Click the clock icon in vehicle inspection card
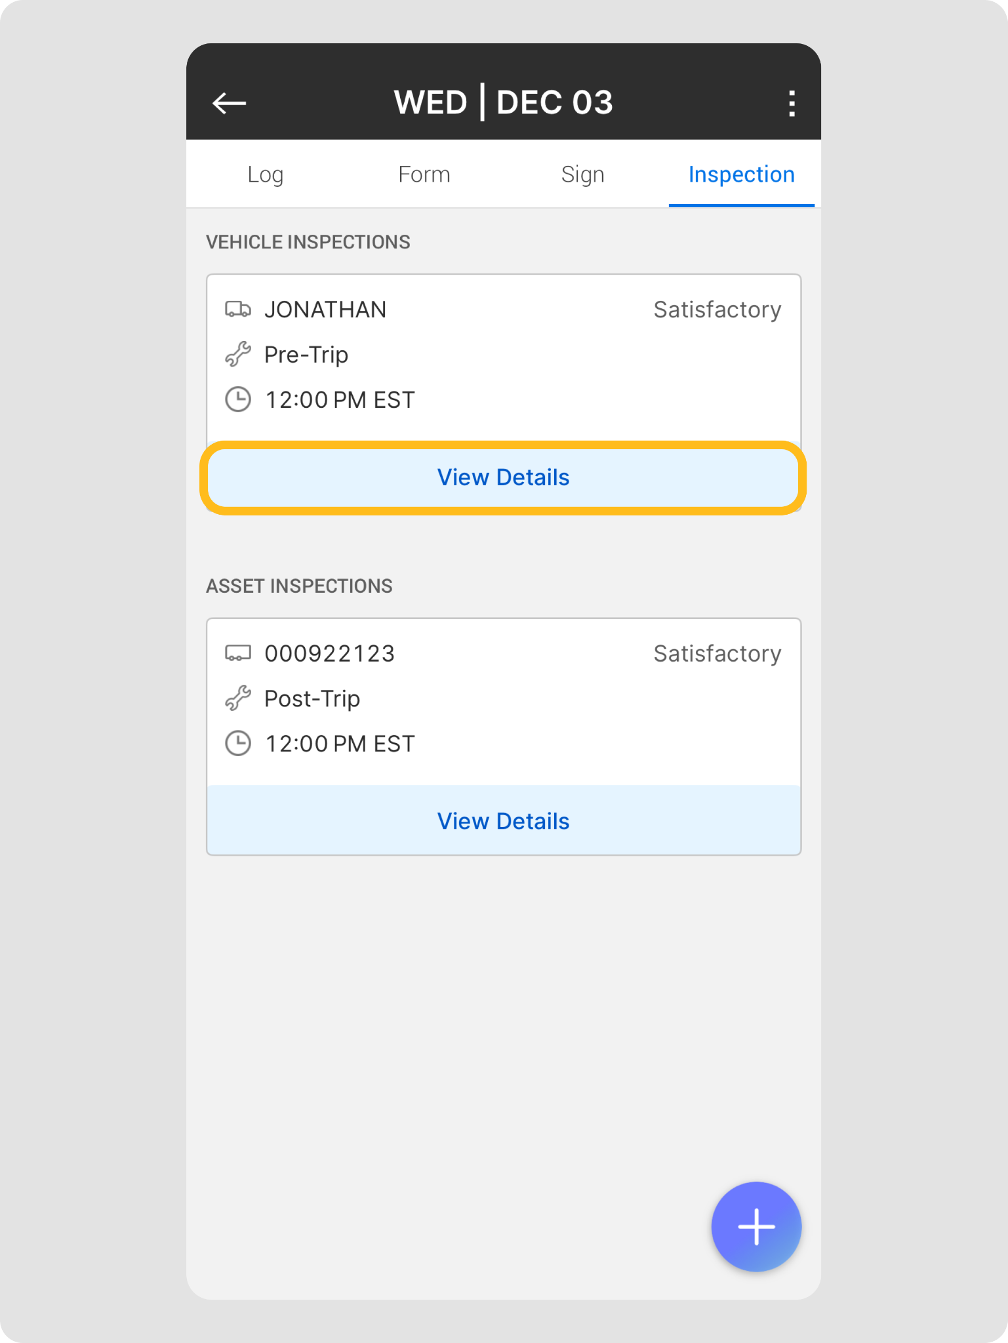 pyautogui.click(x=237, y=399)
